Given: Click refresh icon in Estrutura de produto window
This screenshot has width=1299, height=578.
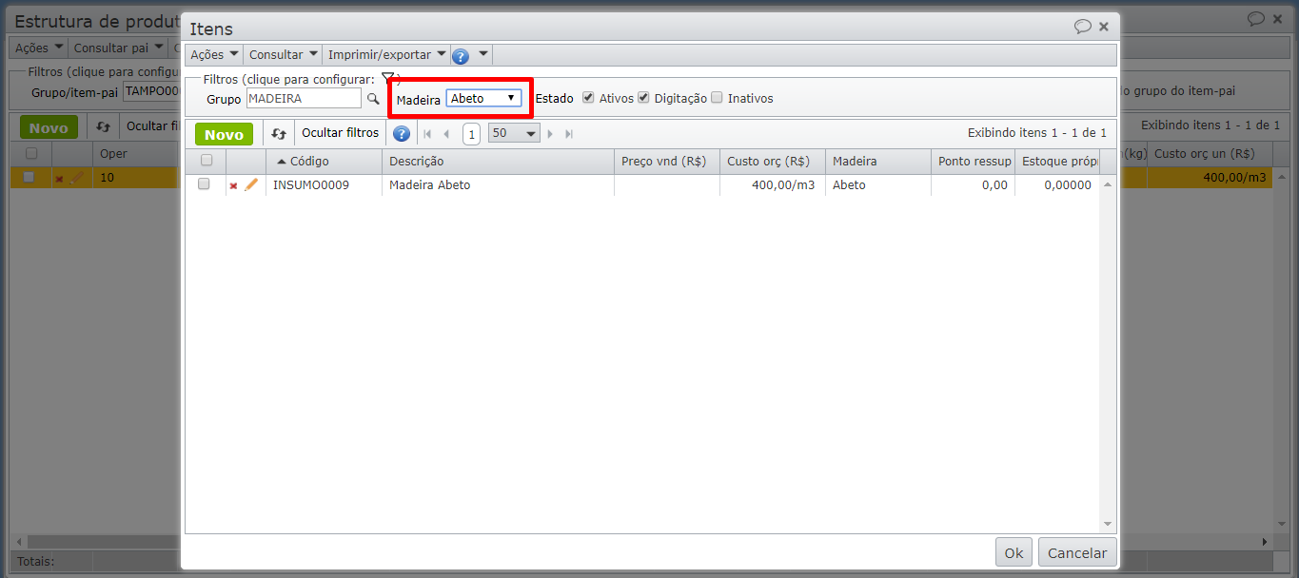Looking at the screenshot, I should pos(104,126).
